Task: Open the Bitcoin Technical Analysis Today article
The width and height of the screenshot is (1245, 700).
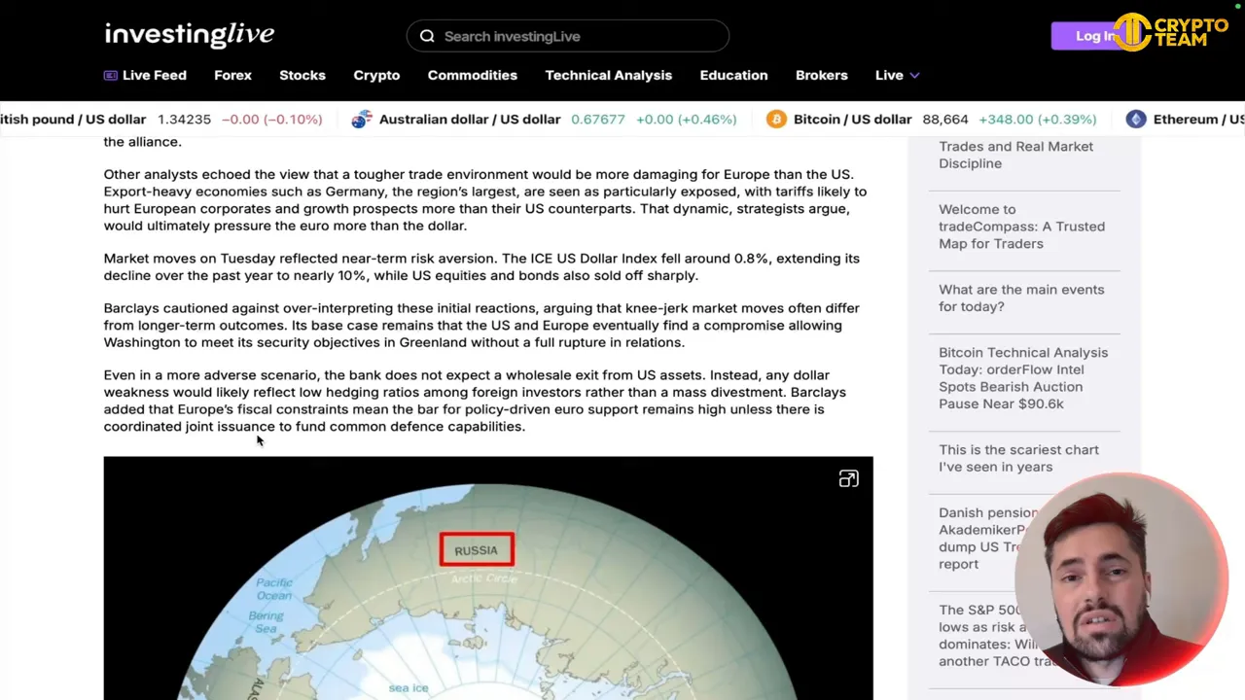Action: pos(1023,378)
